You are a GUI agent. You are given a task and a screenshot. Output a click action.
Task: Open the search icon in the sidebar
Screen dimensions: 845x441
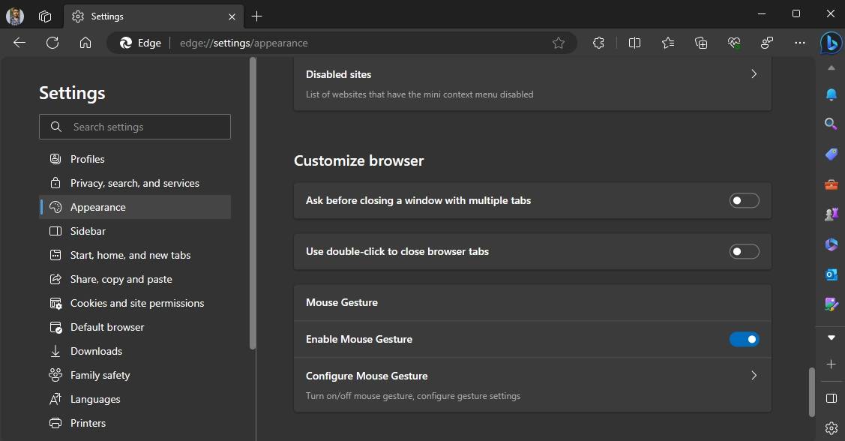click(x=831, y=124)
